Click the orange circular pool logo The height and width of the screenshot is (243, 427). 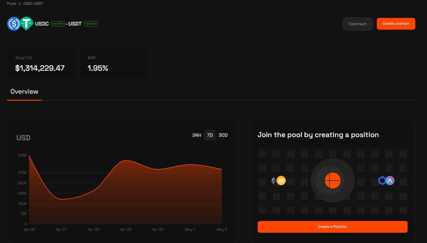click(x=333, y=180)
